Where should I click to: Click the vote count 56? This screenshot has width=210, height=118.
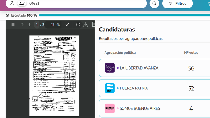[191, 68]
